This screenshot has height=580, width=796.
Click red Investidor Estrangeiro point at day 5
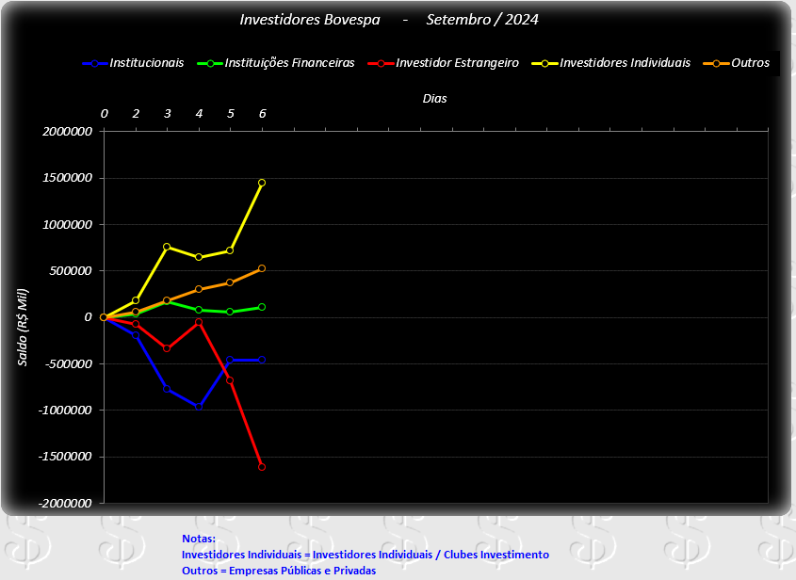pyautogui.click(x=230, y=380)
